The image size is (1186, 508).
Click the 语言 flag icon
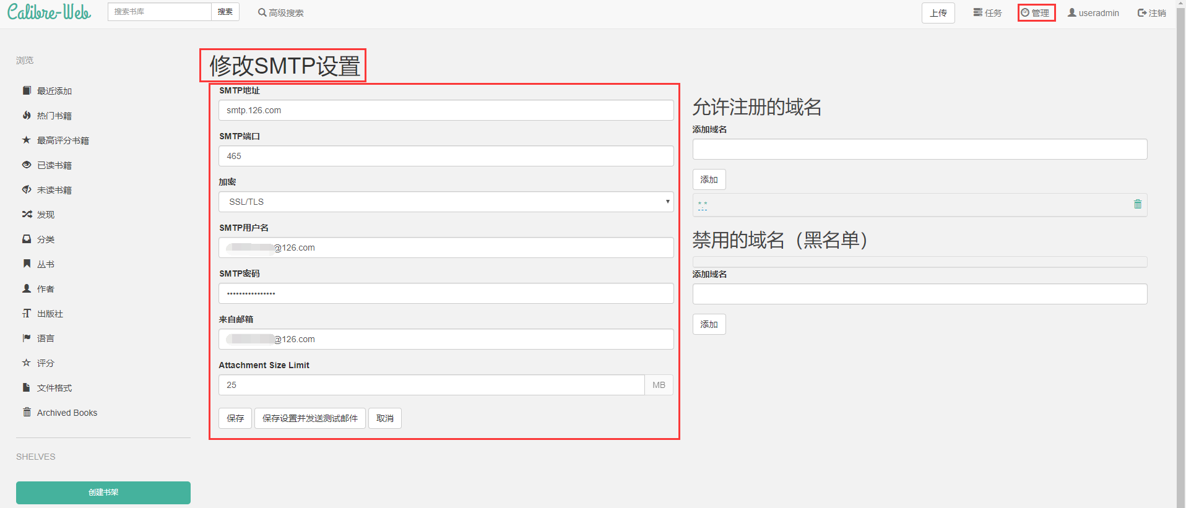point(27,338)
